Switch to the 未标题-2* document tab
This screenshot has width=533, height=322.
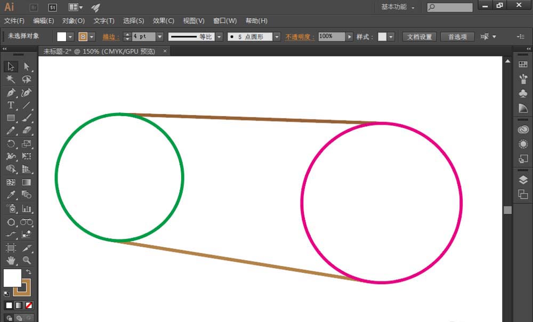tap(99, 51)
